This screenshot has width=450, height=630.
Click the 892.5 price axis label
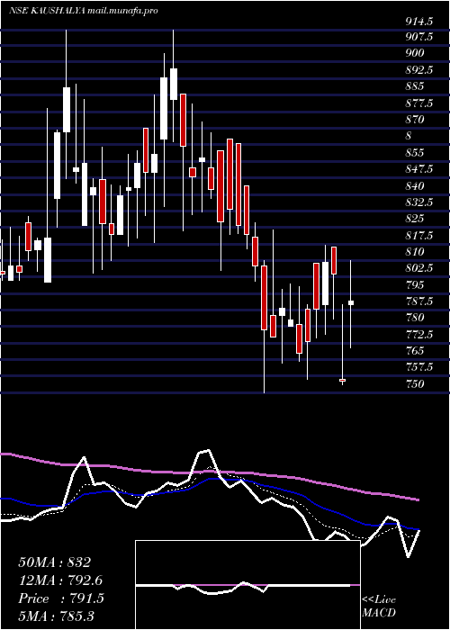tap(419, 70)
